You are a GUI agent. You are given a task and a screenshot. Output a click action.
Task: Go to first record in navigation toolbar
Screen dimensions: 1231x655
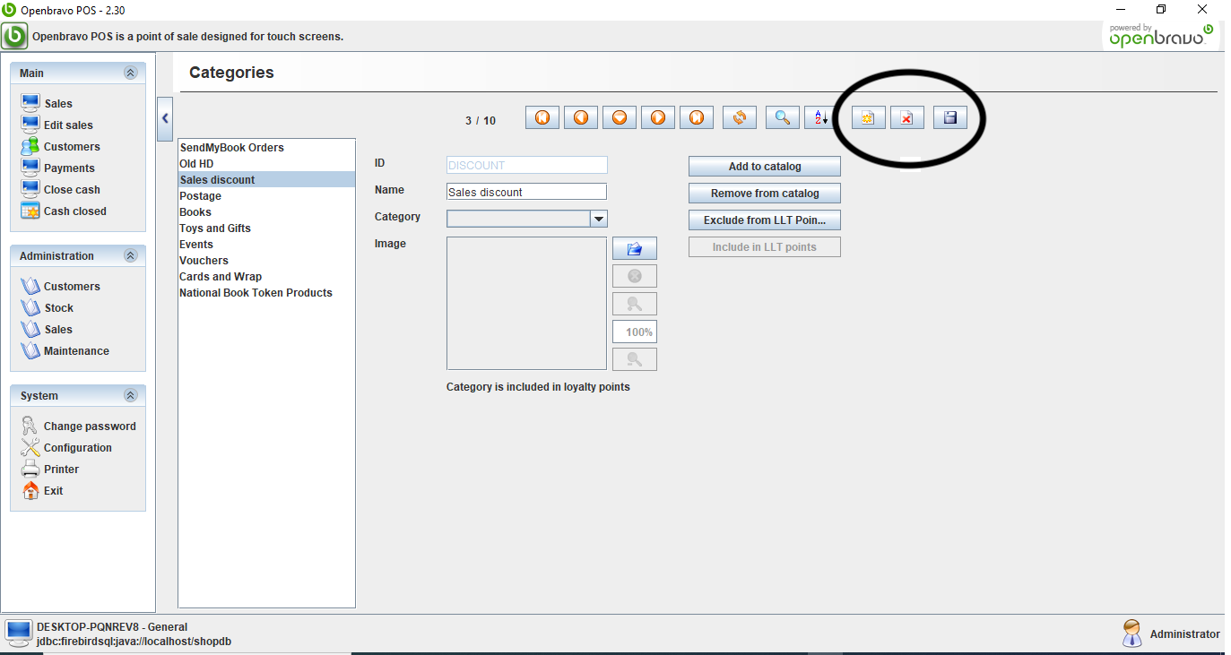542,117
